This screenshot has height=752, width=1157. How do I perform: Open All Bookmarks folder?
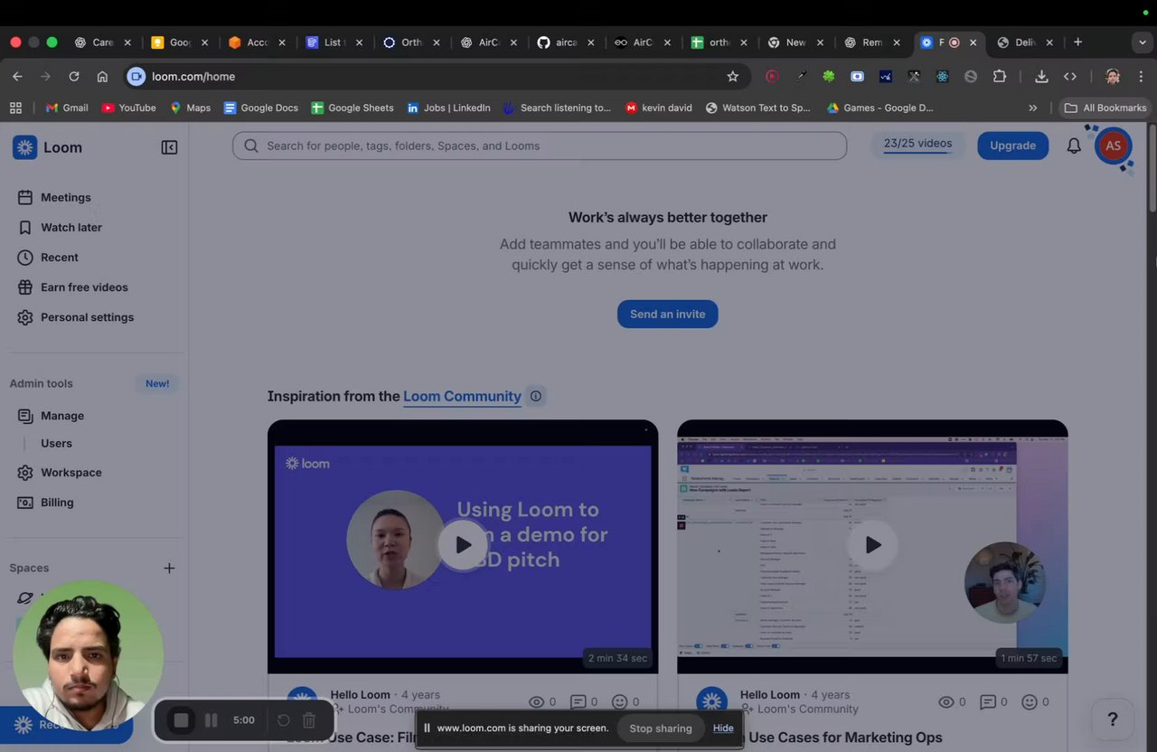(1105, 108)
